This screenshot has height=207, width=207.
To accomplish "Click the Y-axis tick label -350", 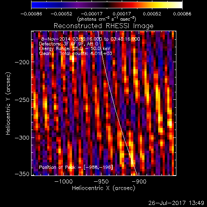I will [22, 174].
